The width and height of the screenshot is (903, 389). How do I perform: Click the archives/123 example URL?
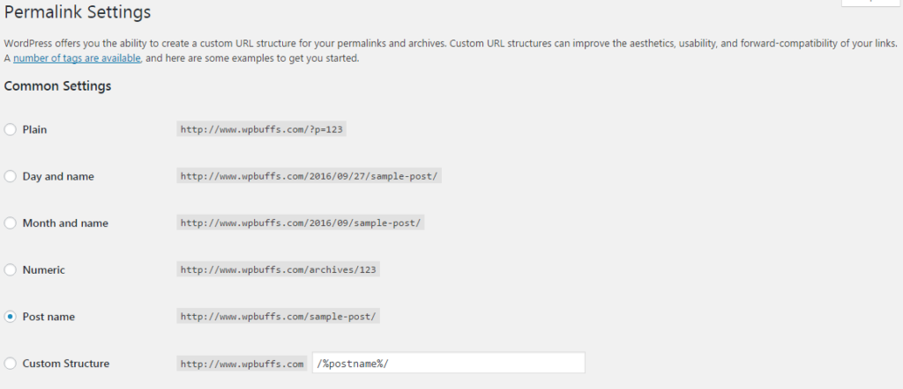point(280,269)
